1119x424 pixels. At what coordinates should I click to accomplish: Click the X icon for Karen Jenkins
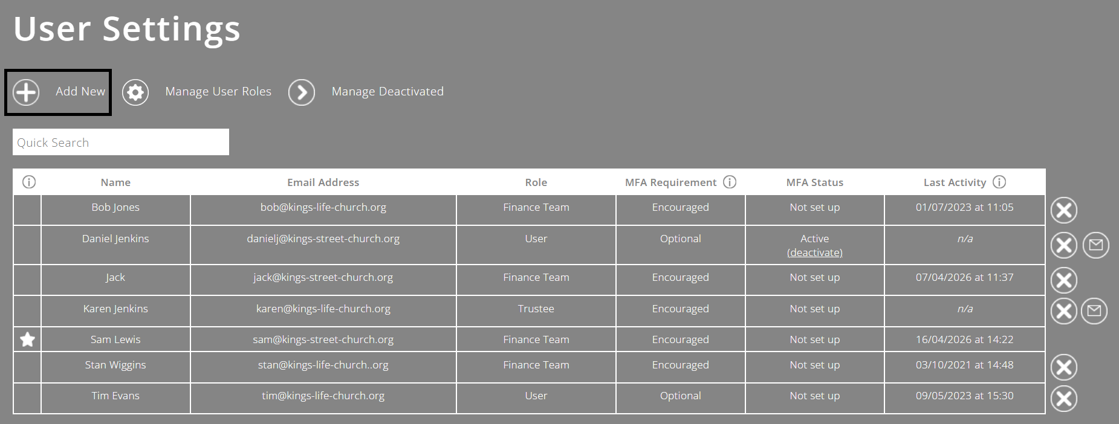tap(1064, 311)
